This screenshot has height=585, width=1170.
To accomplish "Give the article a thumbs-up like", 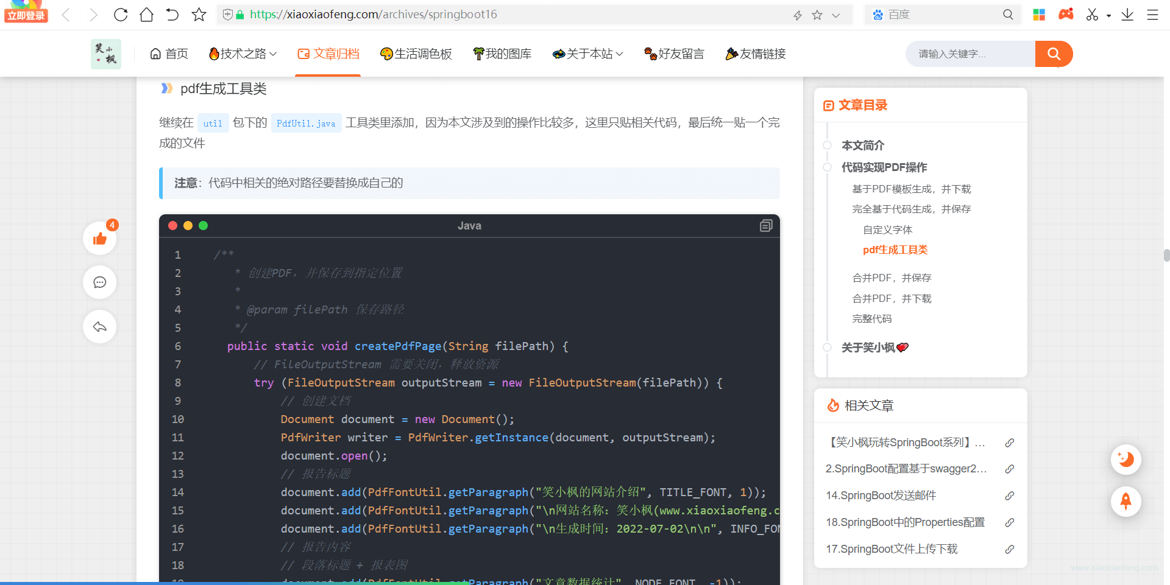I will (x=99, y=238).
